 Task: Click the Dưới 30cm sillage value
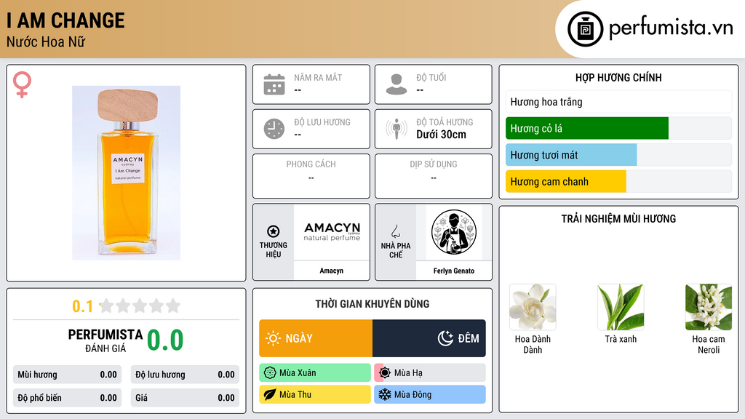442,135
